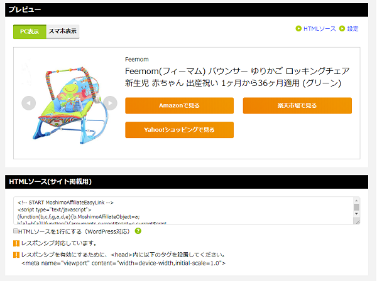
Task: Click the meta name="viewport" tag text
Action: pos(124,263)
